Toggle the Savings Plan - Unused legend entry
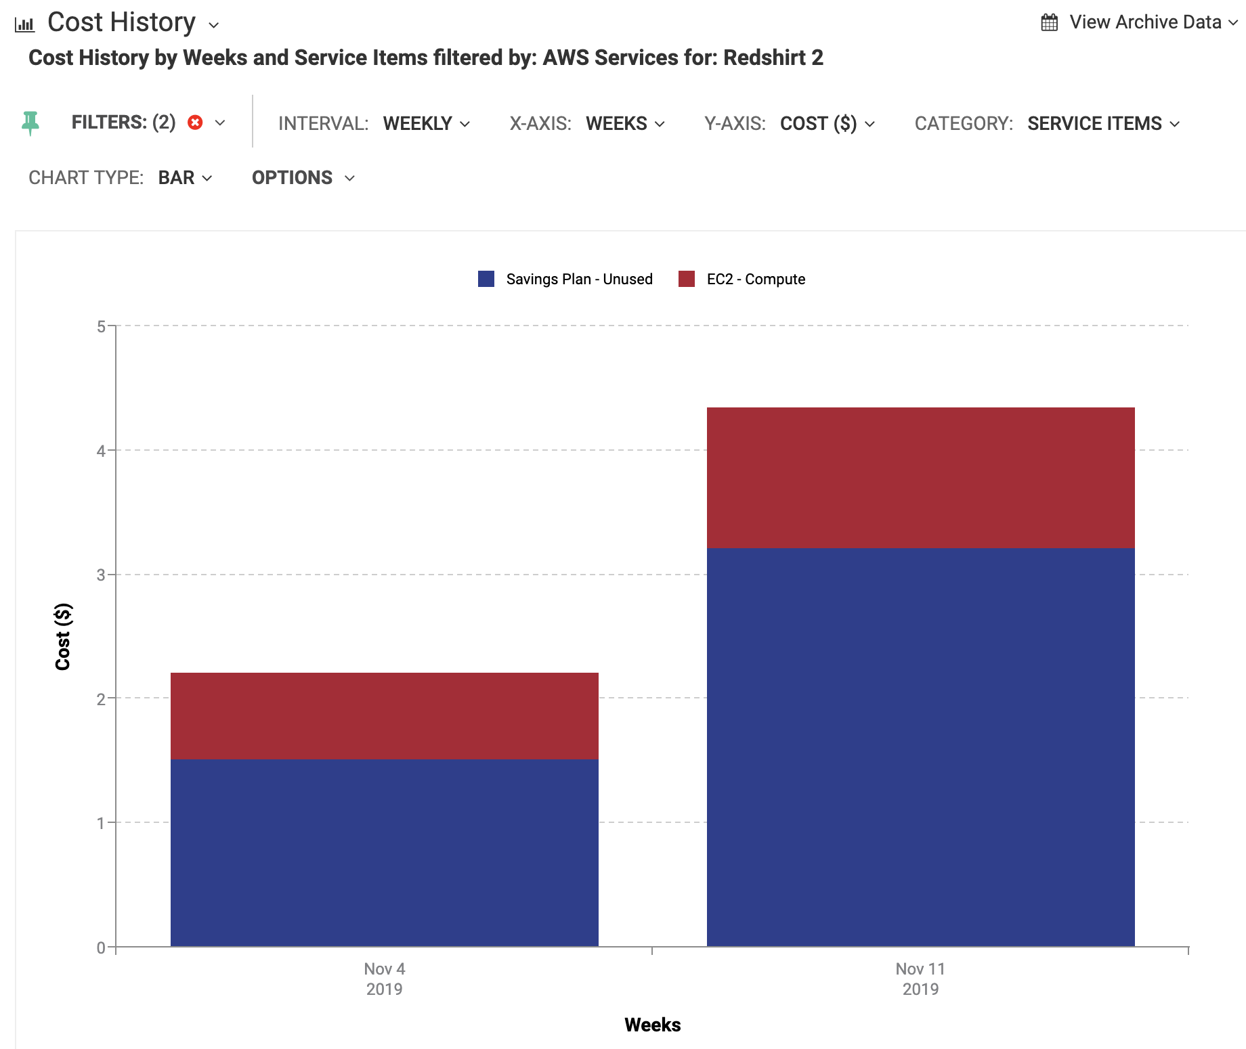Screen dimensions: 1246x1049 click(579, 279)
